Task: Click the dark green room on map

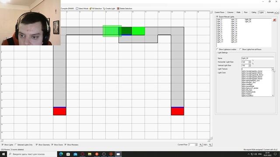Action: pyautogui.click(x=126, y=31)
